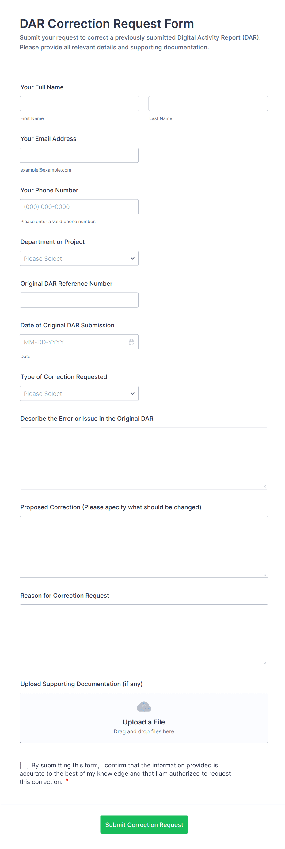Click the Describe the Error text area

tap(144, 458)
